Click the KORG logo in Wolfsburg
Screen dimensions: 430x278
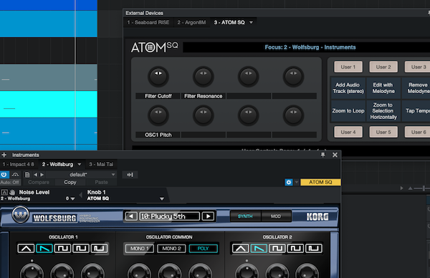pos(317,217)
